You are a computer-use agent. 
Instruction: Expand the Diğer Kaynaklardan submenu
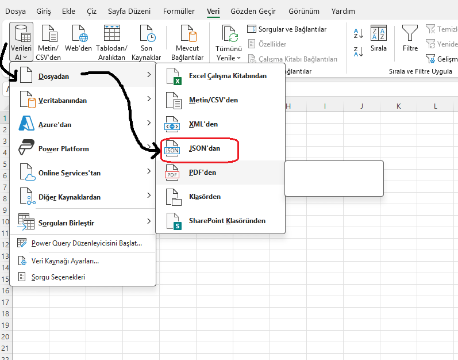click(x=83, y=197)
